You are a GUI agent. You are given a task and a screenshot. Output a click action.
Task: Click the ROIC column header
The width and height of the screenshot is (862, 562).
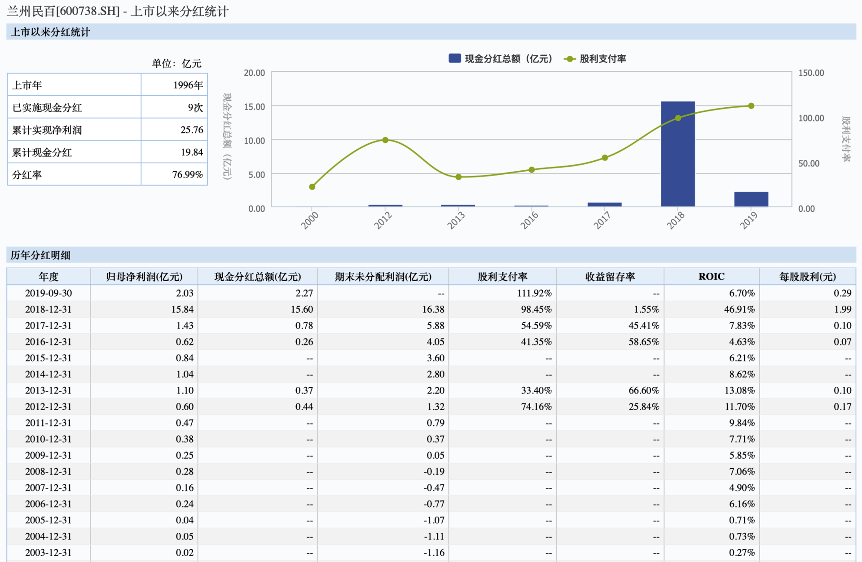click(x=711, y=277)
